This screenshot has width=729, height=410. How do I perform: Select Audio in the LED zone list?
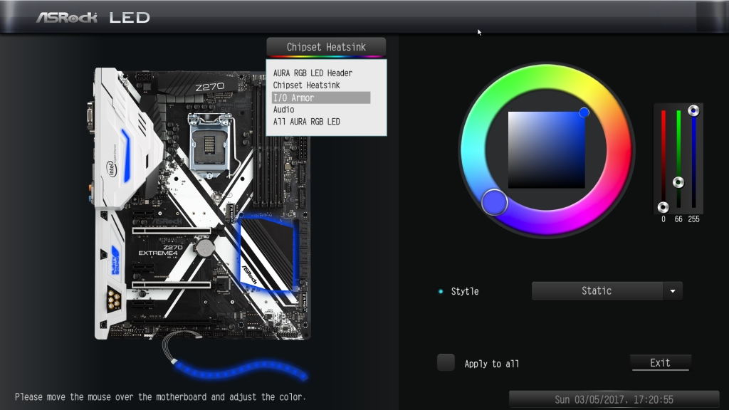(x=283, y=109)
